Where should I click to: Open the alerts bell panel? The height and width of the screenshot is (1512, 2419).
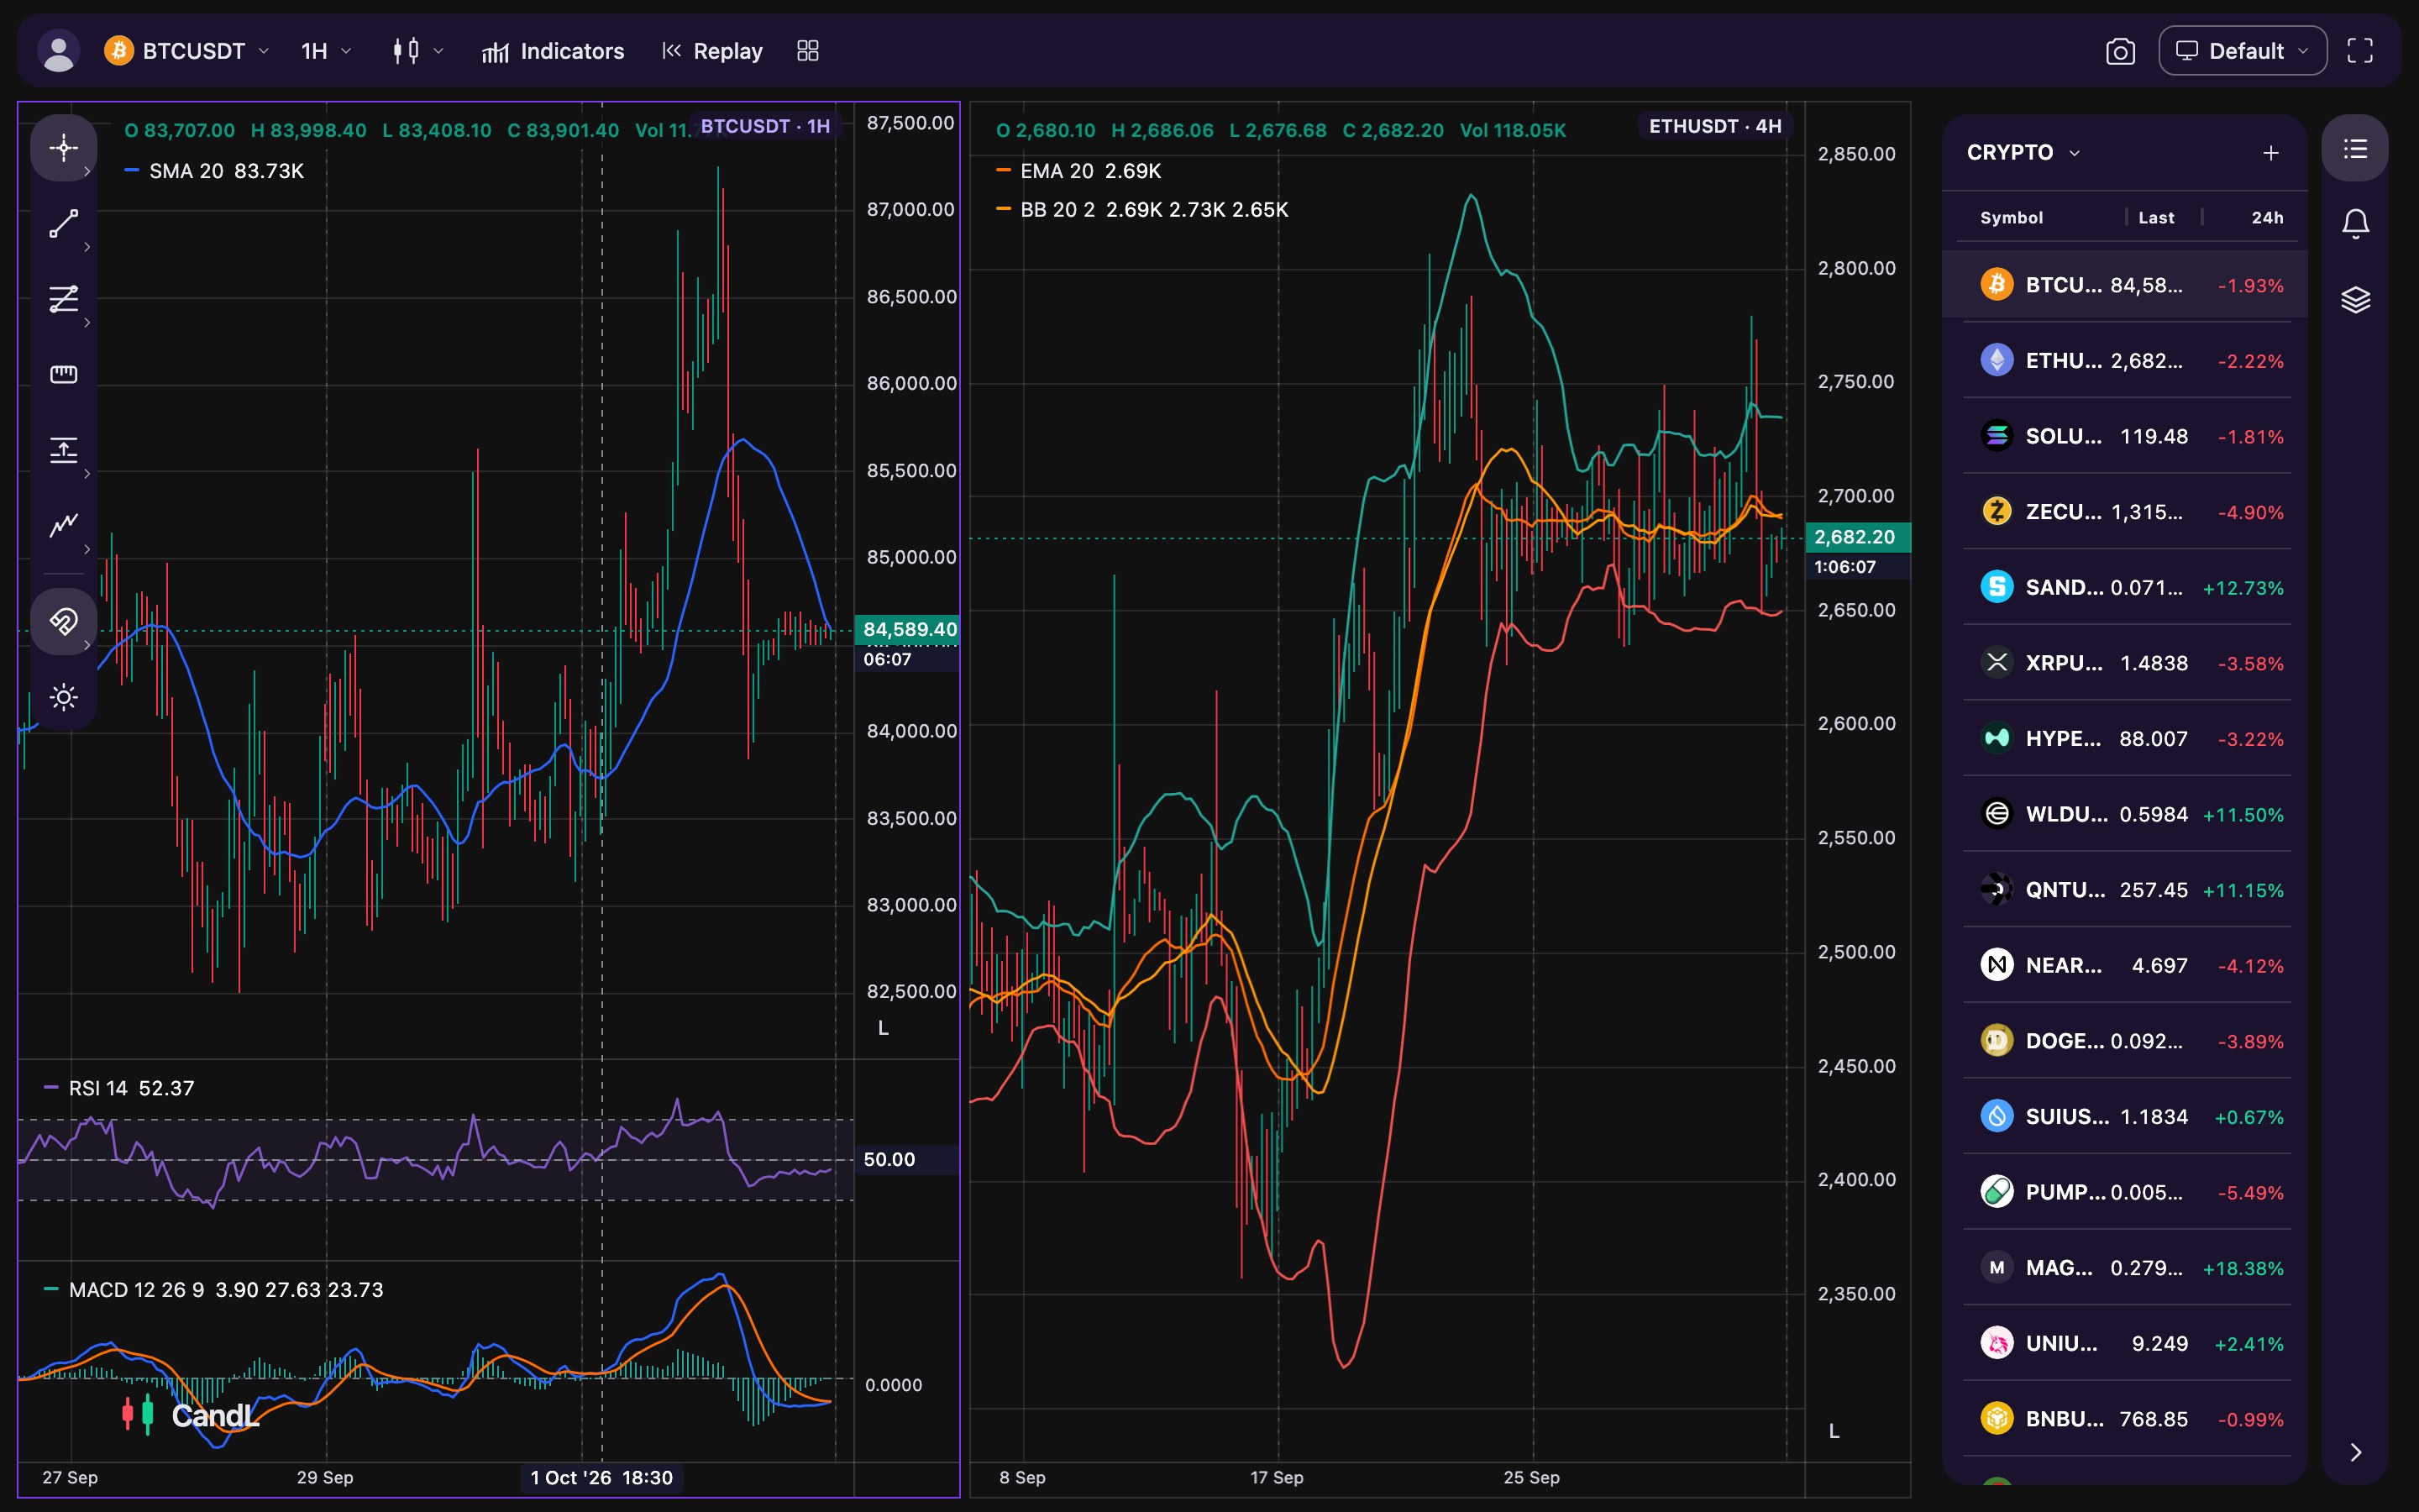coord(2355,224)
